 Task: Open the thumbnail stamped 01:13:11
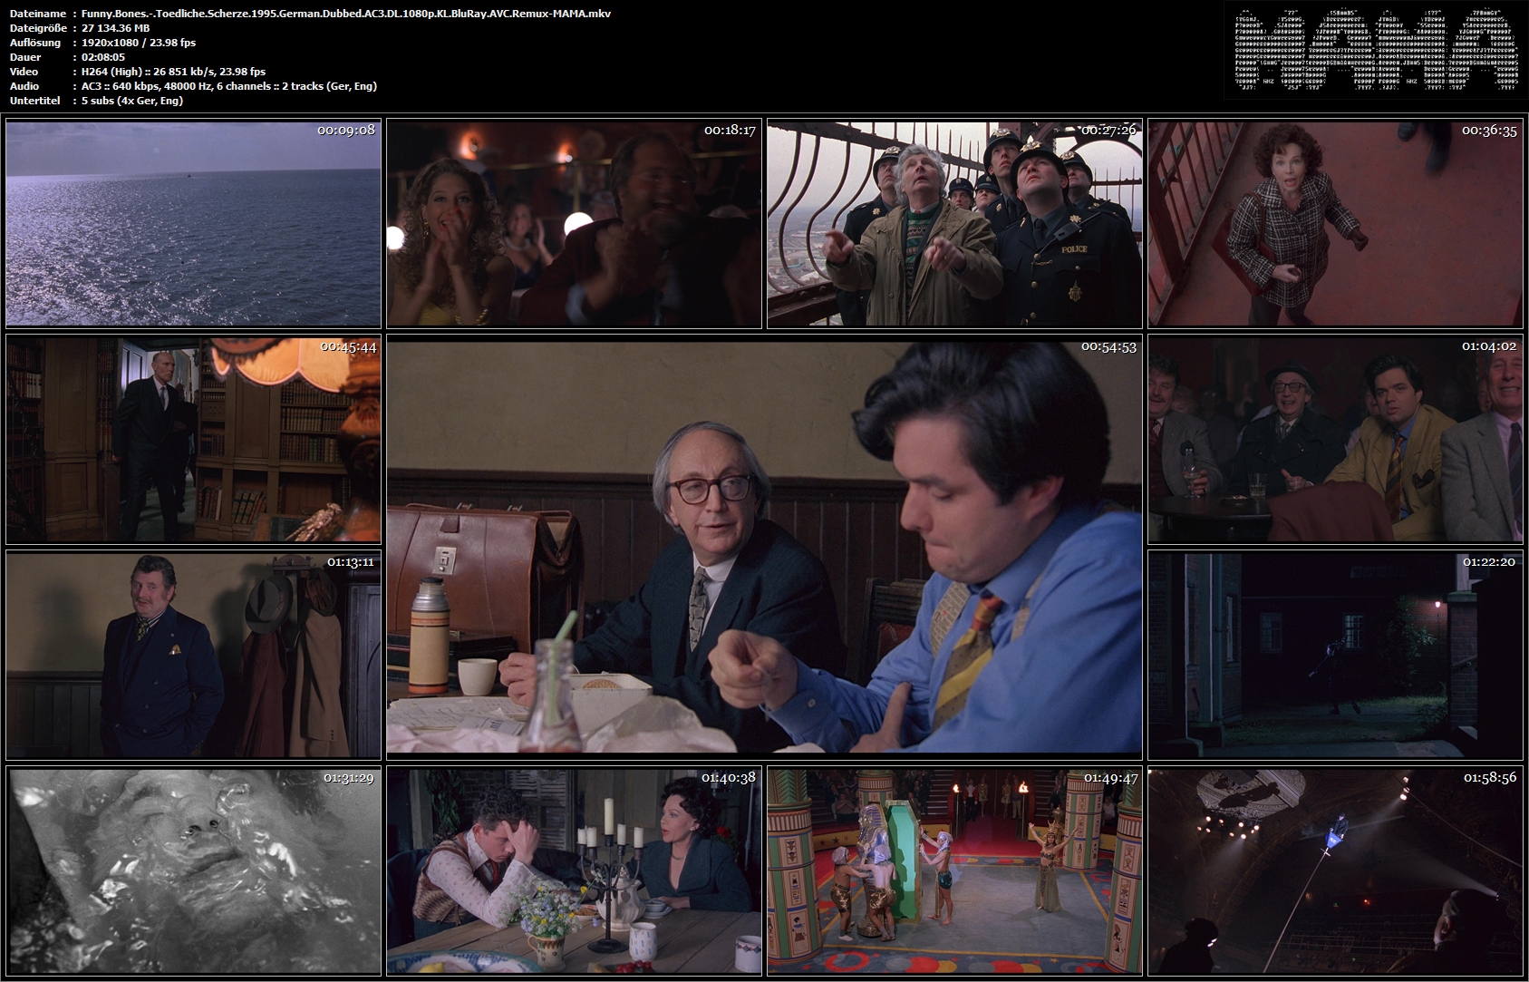[193, 655]
